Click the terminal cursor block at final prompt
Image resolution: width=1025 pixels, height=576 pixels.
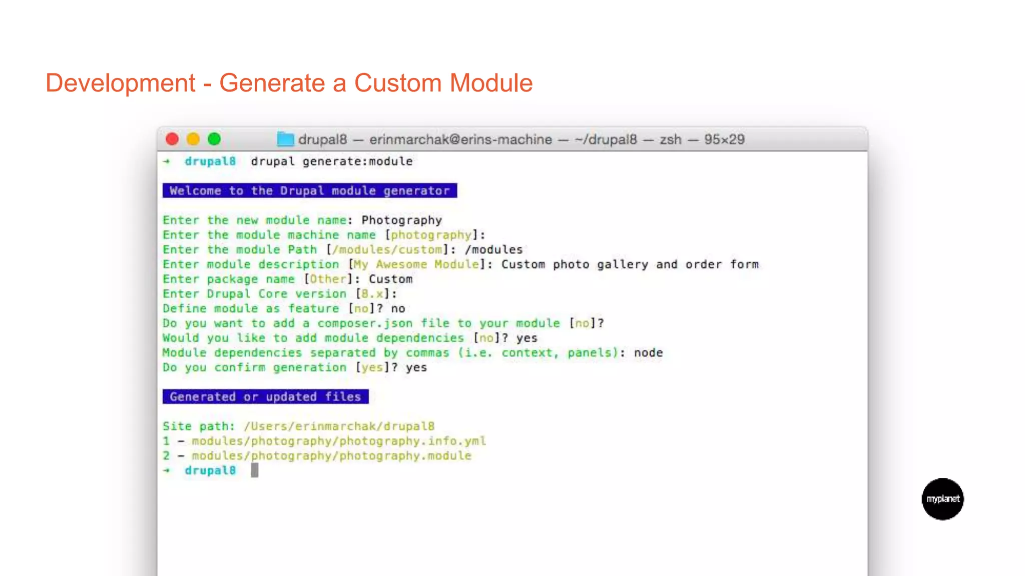coord(255,470)
